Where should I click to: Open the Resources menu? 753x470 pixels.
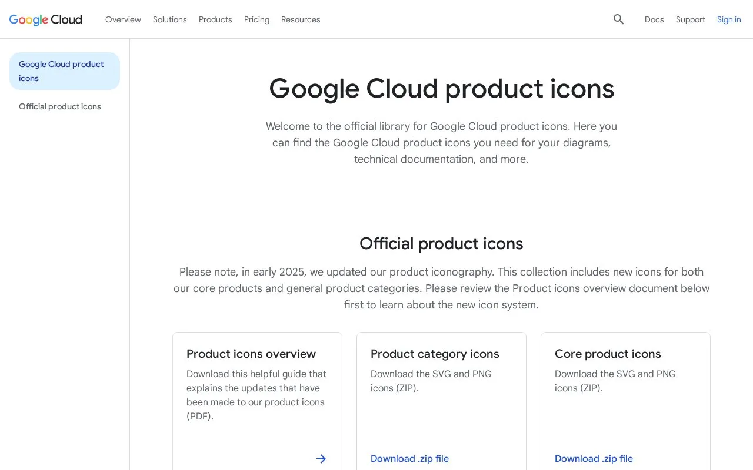301,19
